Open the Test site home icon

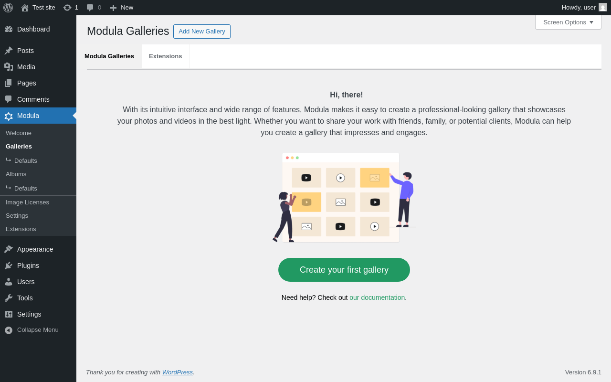point(25,8)
